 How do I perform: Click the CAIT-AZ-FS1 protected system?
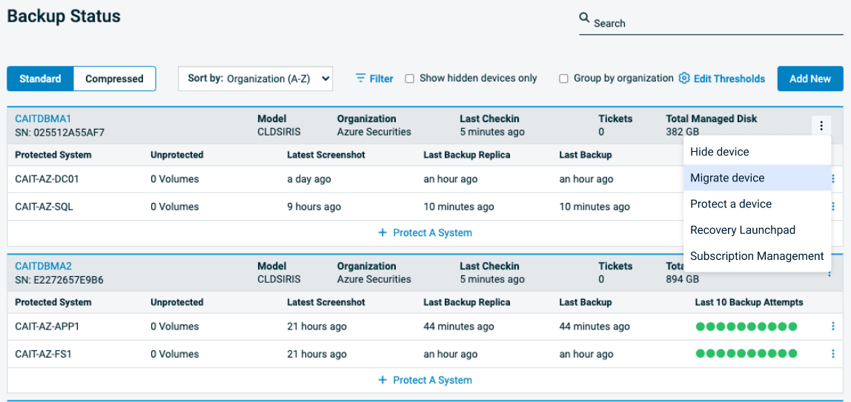(x=44, y=354)
